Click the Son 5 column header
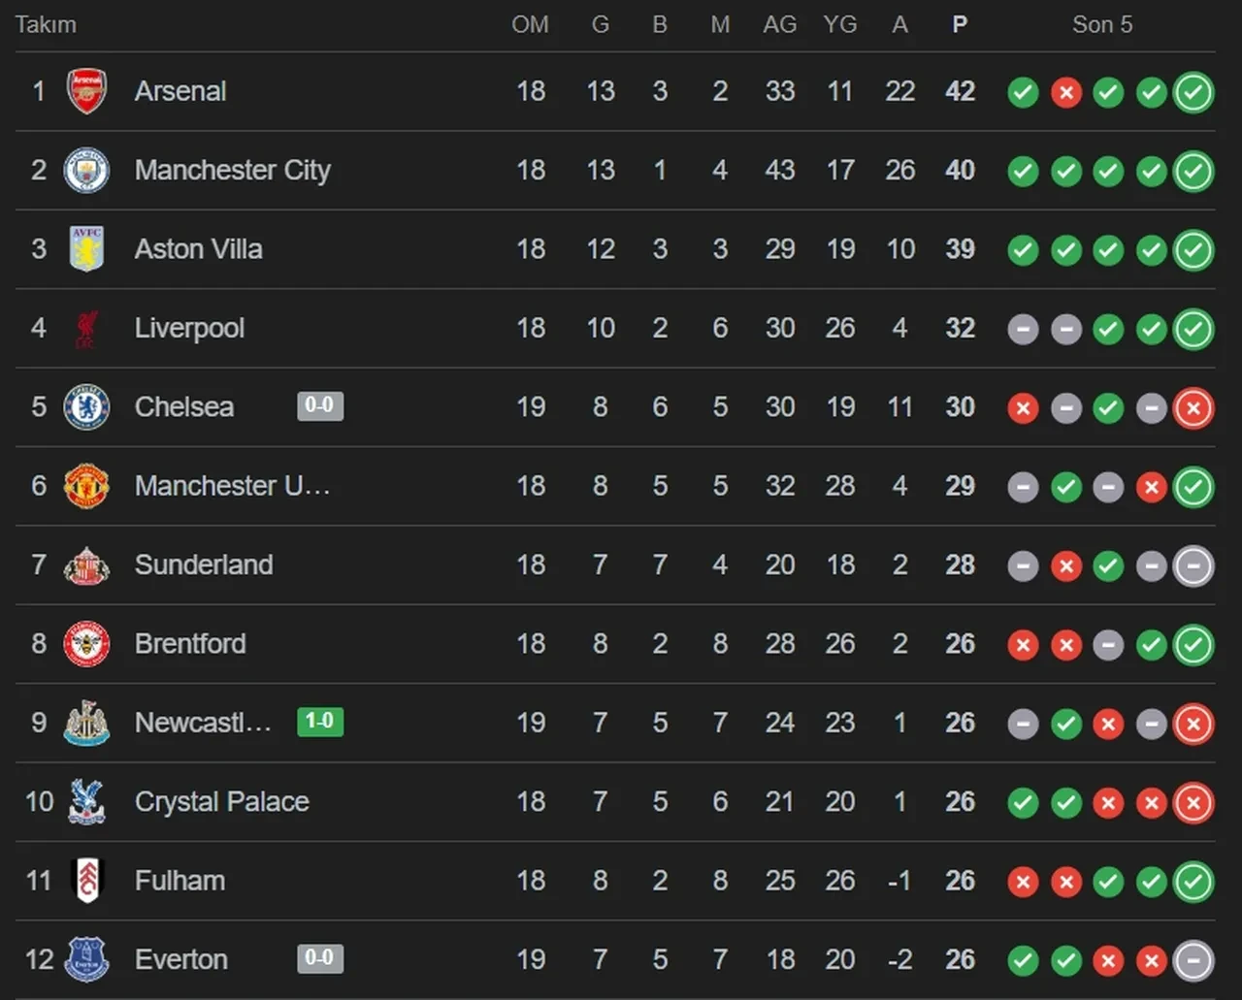Screen dimensions: 1242x1000 [1102, 24]
